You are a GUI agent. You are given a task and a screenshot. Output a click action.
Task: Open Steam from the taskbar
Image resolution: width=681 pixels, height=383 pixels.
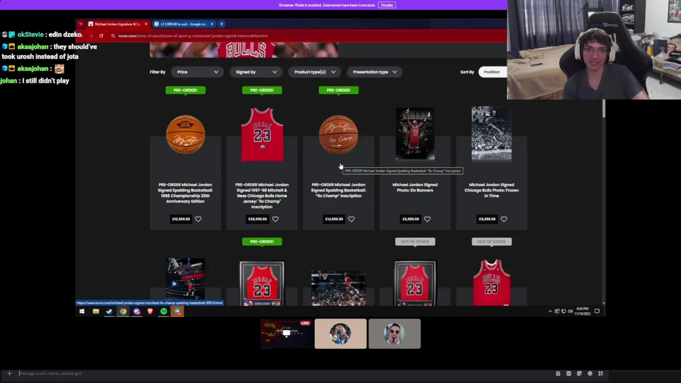109,312
